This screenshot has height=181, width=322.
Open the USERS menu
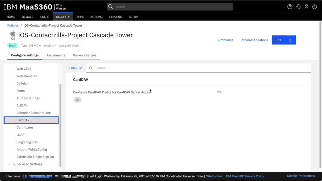(x=45, y=17)
